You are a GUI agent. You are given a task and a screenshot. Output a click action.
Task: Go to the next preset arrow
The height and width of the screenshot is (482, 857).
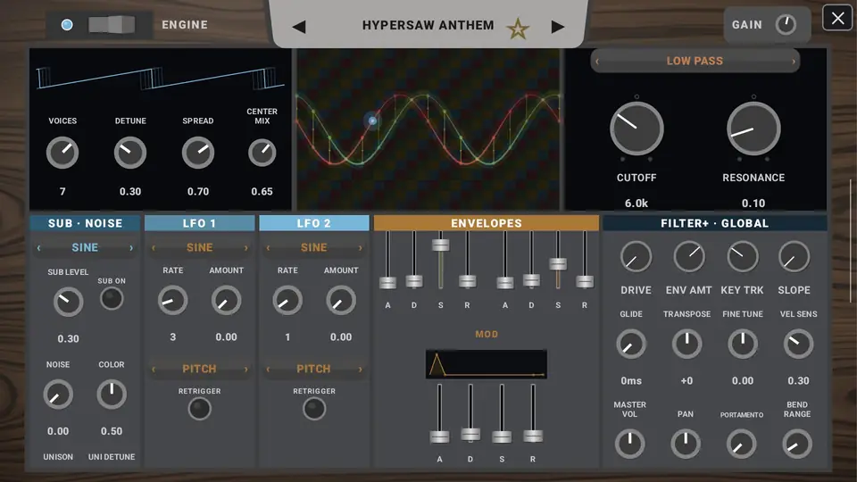coord(557,27)
